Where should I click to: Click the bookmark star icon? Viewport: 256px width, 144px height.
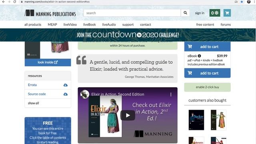click(x=242, y=2)
